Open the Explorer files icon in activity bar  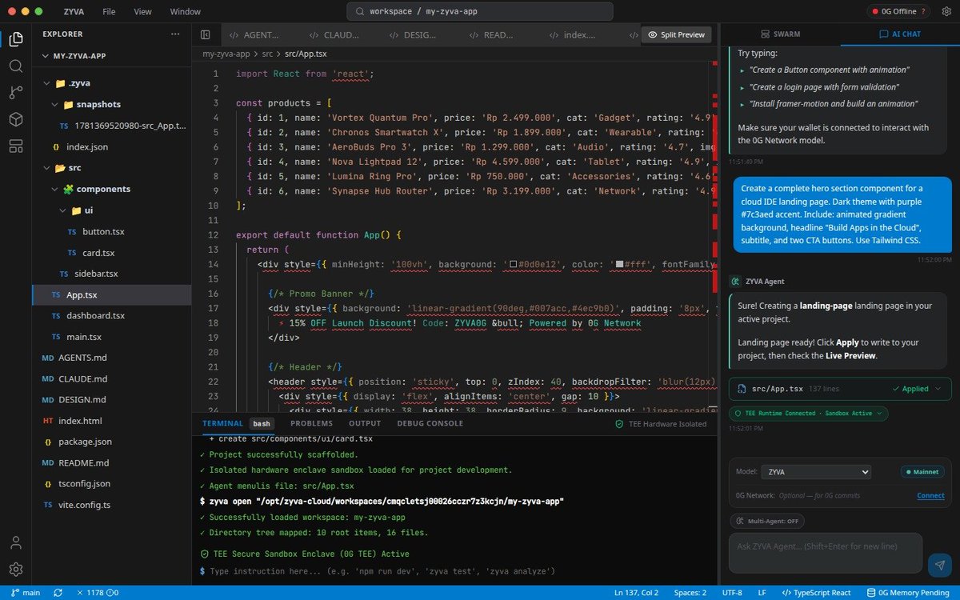16,38
